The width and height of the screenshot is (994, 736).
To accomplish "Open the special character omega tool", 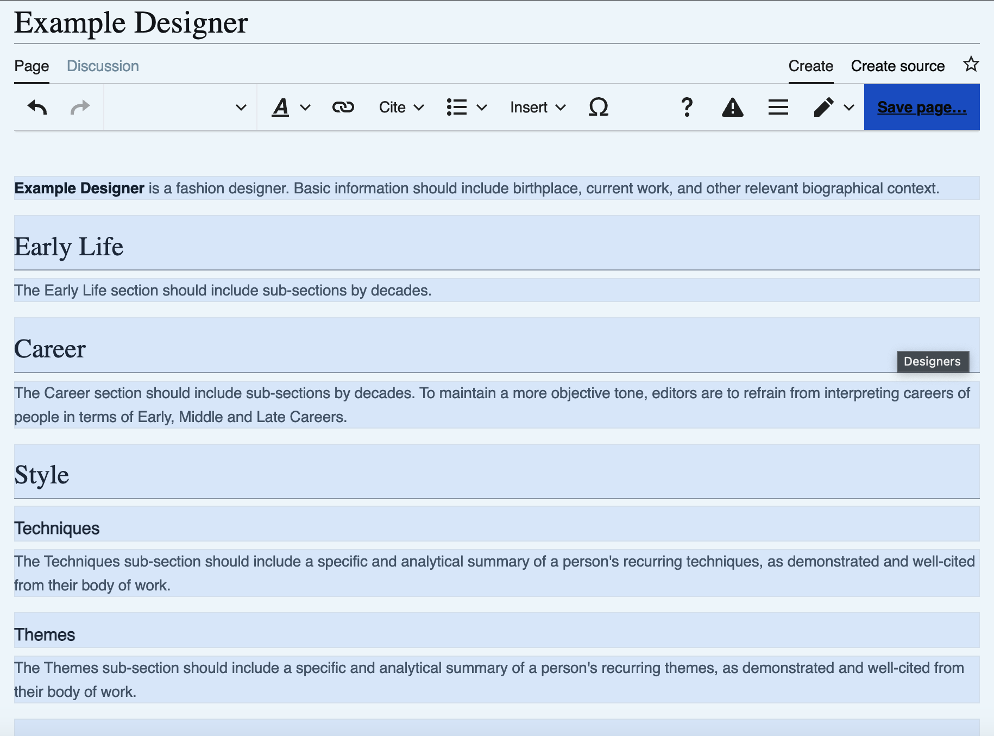I will pos(599,107).
